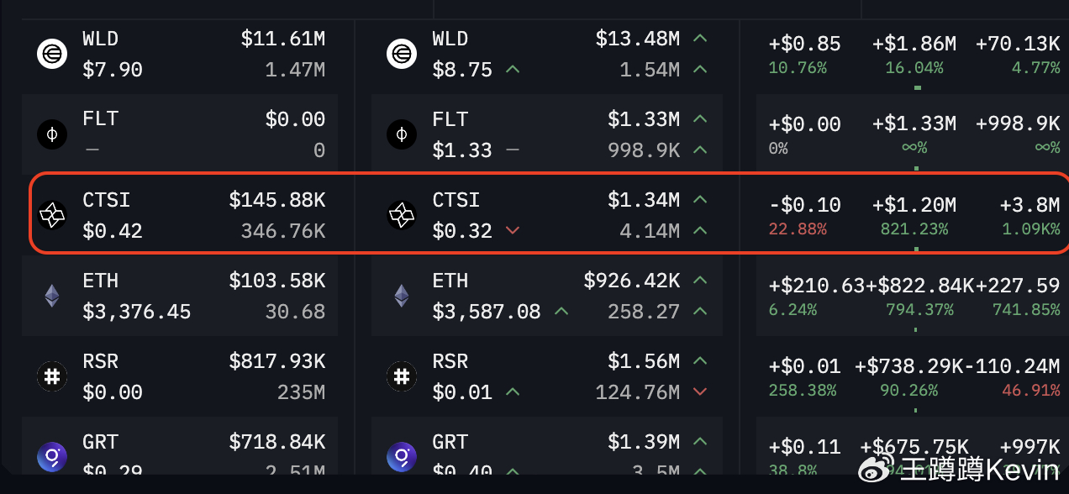Viewport: 1069px width, 494px height.
Task: Click the CTSI +$1.20M change value
Action: pyautogui.click(x=914, y=205)
